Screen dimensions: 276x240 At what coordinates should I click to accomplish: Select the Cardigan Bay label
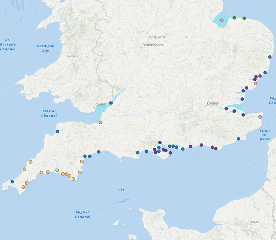(x=45, y=48)
